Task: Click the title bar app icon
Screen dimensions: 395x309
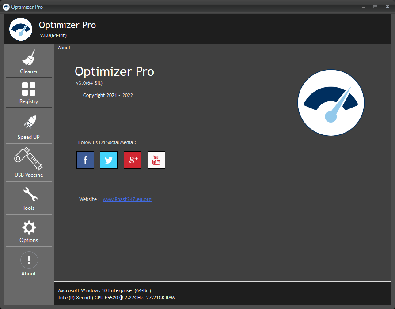Action: (6, 7)
